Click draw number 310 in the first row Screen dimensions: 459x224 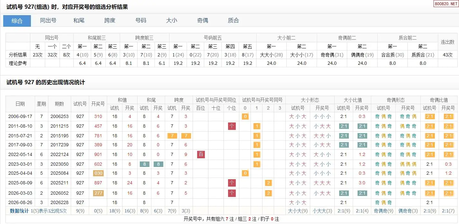pos(98,116)
